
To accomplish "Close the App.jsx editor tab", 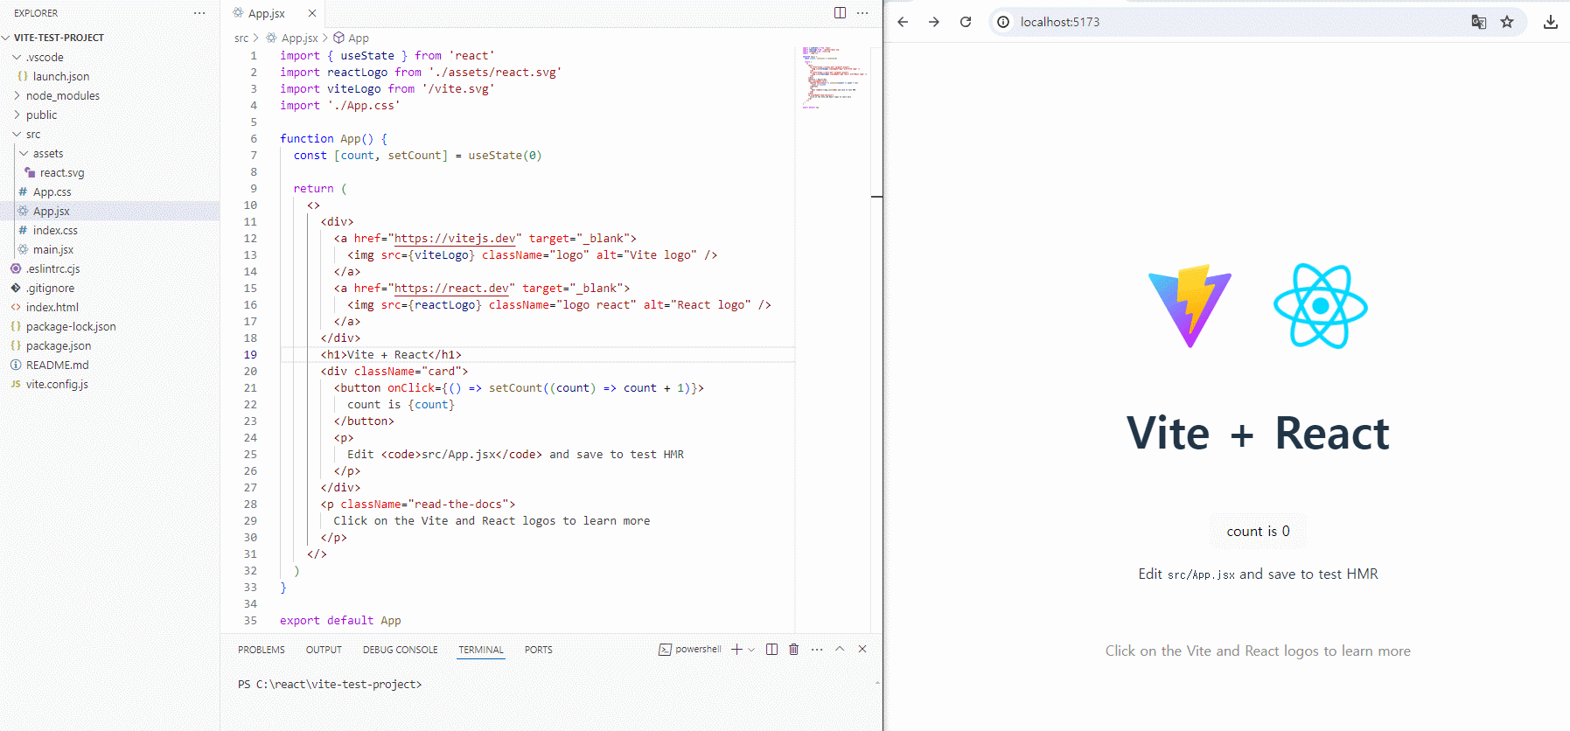I will coord(312,13).
